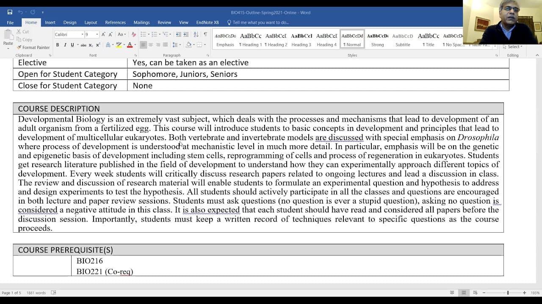Image resolution: width=542 pixels, height=304 pixels.
Task: Open the EndNote X8 tab
Action: [207, 22]
